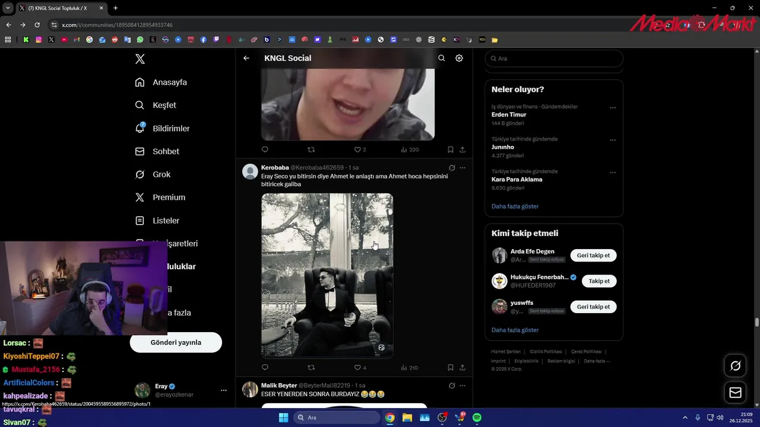Open Grok from the sidebar
Viewport: 760px width, 427px height.
153,174
